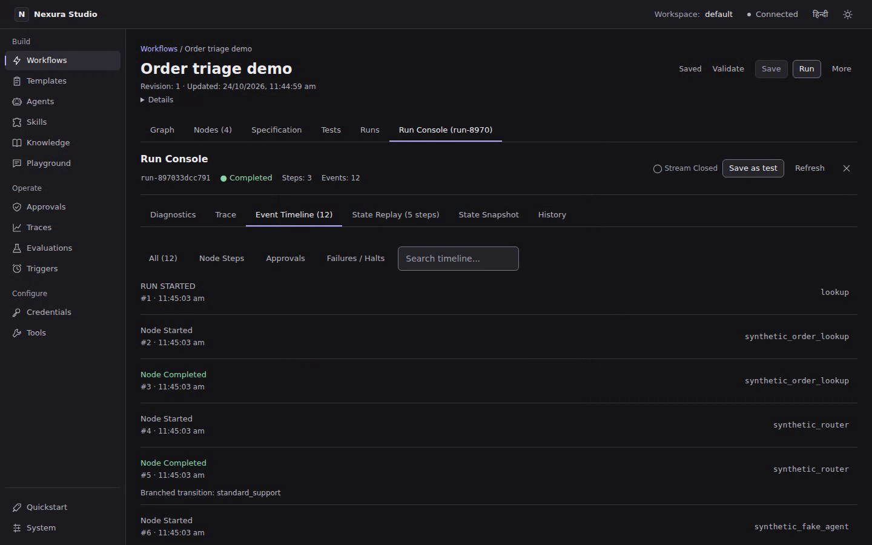Switch to the Graph tab
Screen dimensions: 872x545
[162, 130]
